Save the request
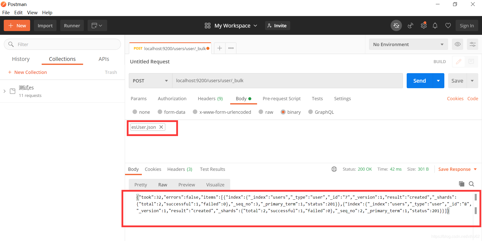Viewport: 482px width, 241px height. coord(457,81)
